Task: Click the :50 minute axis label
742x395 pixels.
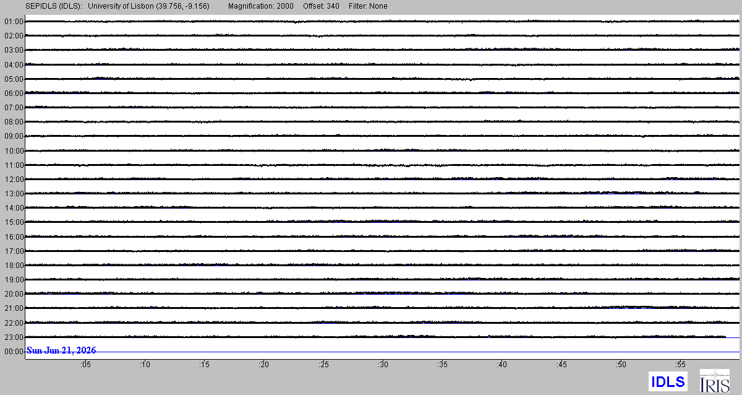Action: (621, 365)
